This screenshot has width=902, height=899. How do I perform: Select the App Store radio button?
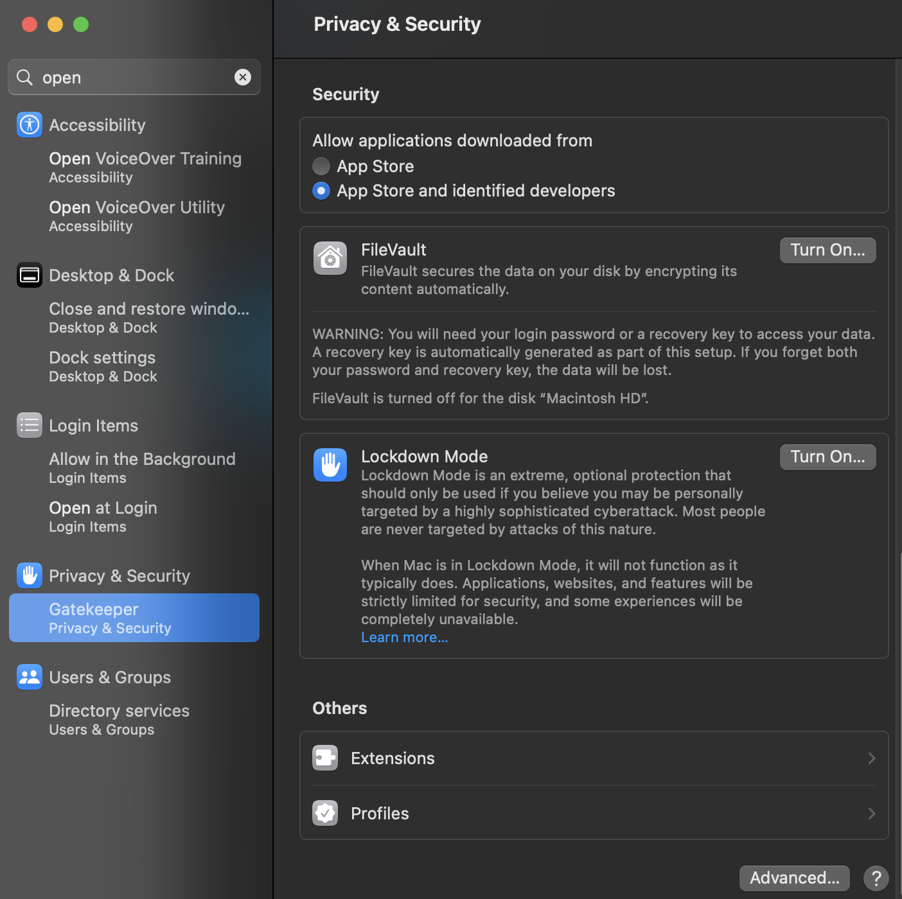tap(321, 166)
